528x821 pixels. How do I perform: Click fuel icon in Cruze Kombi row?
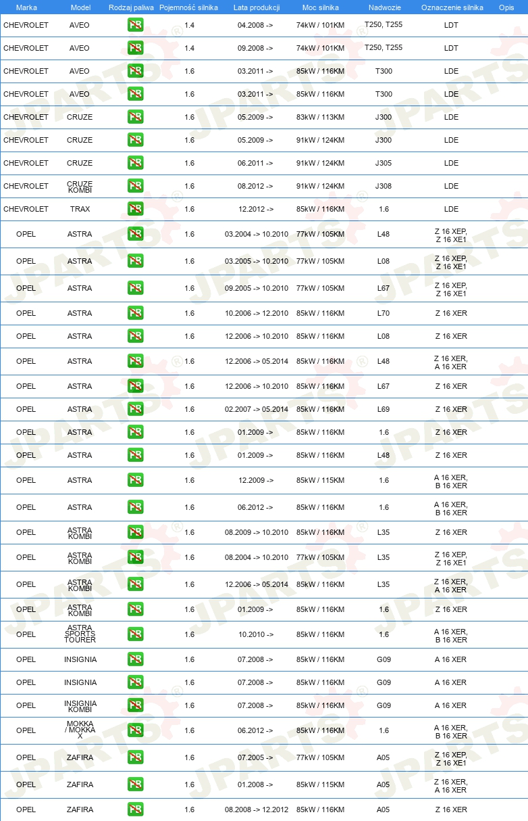[x=135, y=186]
